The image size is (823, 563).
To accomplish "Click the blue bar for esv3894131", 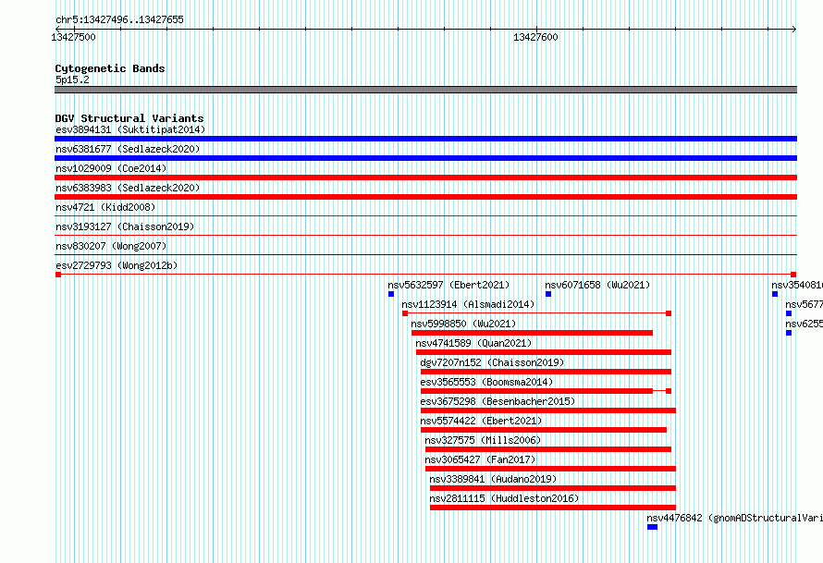I will tap(425, 139).
